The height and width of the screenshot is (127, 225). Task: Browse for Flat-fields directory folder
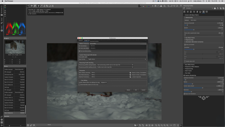130,75
